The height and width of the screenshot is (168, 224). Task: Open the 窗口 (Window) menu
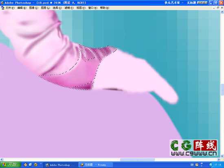pyautogui.click(x=92, y=8)
